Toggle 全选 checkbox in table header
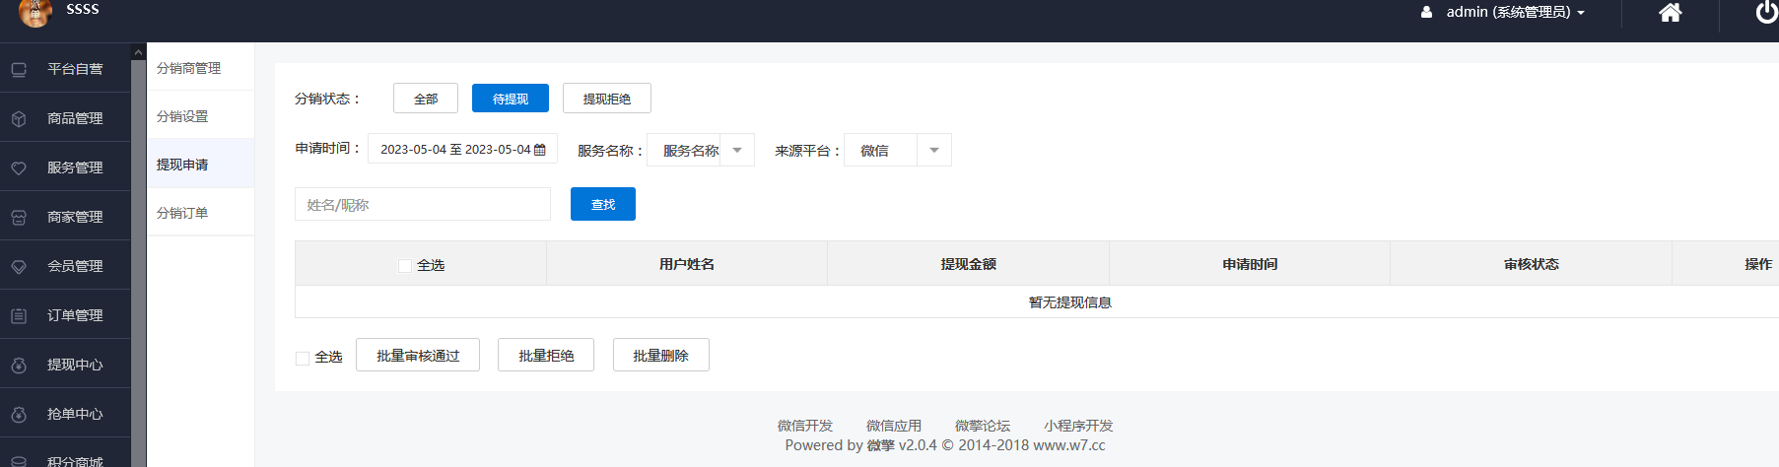Viewport: 1779px width, 467px height. (405, 265)
